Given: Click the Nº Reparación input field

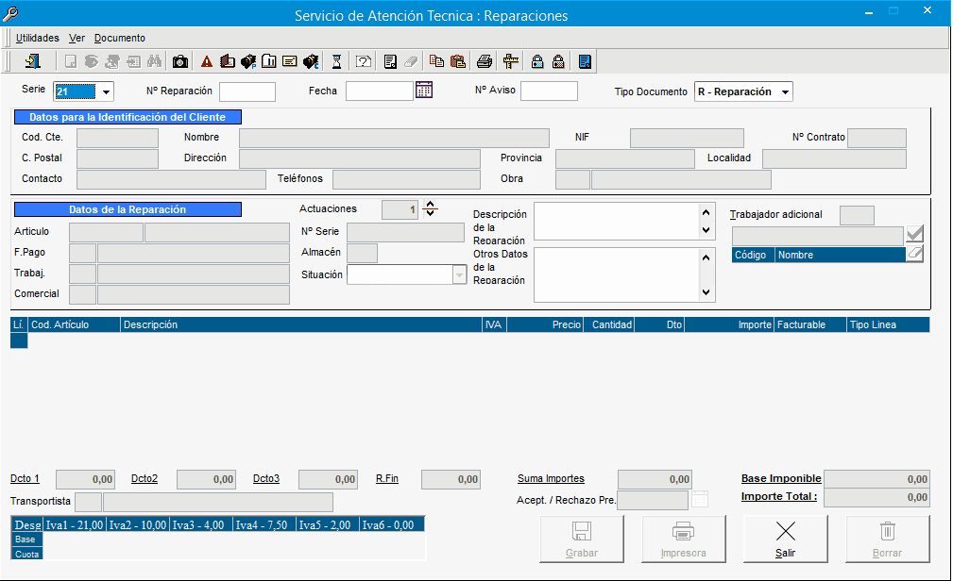Looking at the screenshot, I should coord(247,91).
